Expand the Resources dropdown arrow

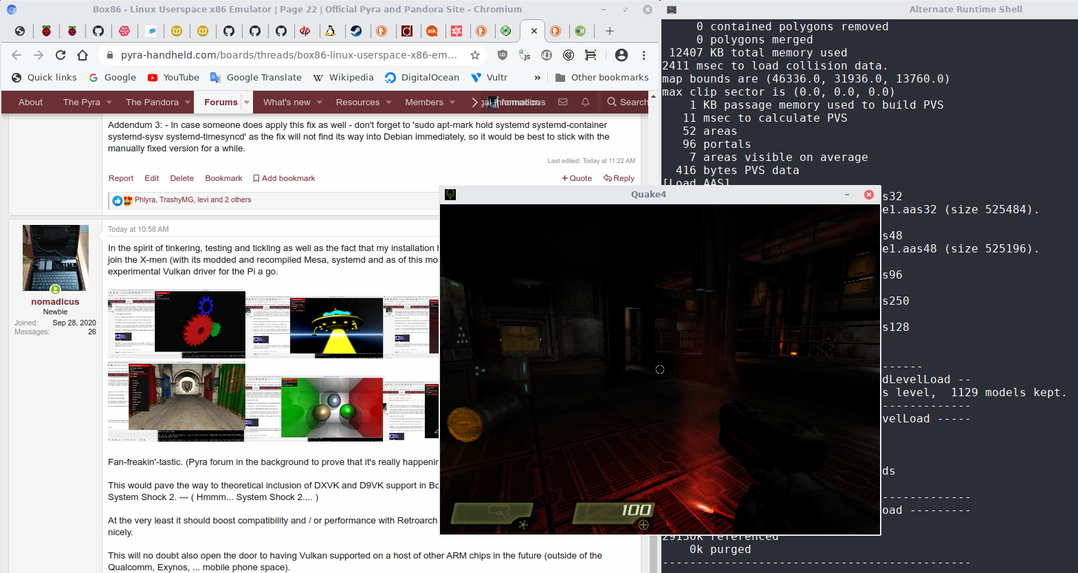point(388,102)
